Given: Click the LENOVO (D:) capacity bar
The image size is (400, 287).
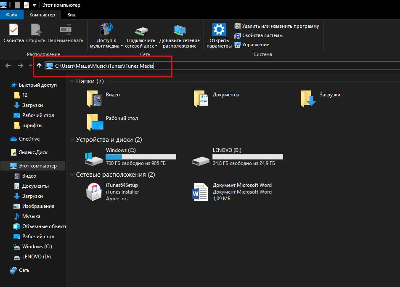Looking at the screenshot, I should (x=248, y=157).
